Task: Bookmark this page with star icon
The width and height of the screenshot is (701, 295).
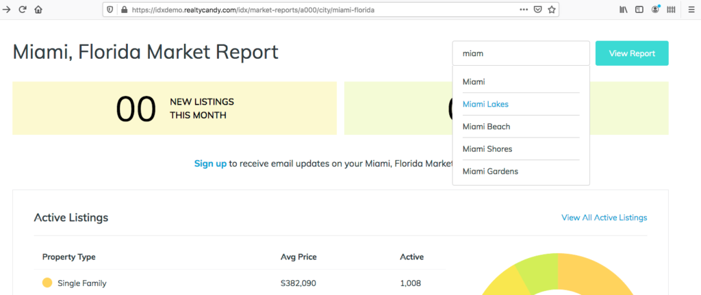Action: [x=552, y=10]
